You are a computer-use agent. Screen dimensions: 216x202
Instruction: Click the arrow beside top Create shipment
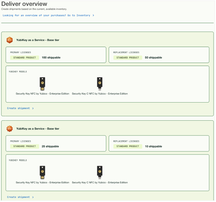pyautogui.click(x=33, y=109)
